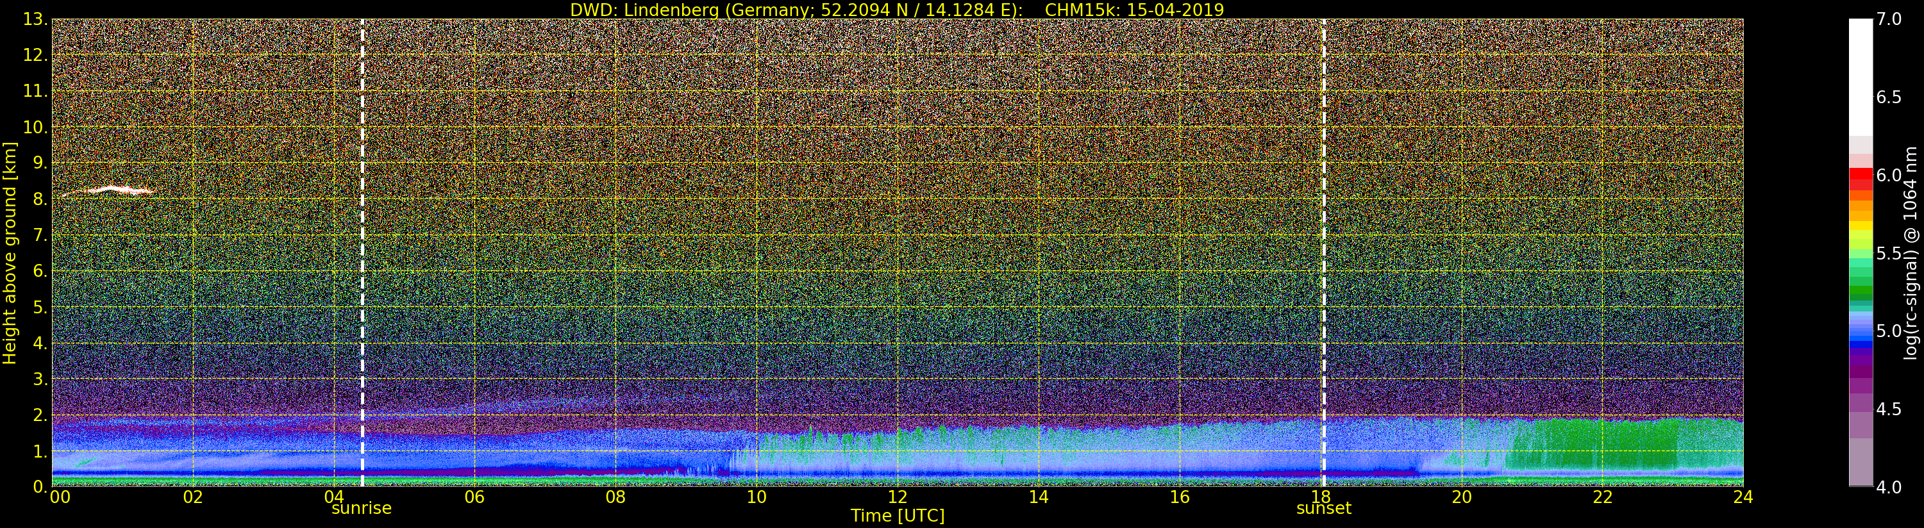Click the 'sunrise' label below the axis
The height and width of the screenshot is (528, 1924).
point(362,509)
